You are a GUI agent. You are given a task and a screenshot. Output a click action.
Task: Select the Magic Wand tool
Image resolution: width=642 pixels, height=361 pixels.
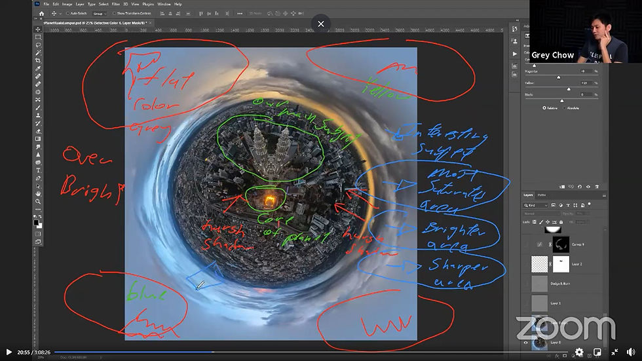[x=38, y=53]
